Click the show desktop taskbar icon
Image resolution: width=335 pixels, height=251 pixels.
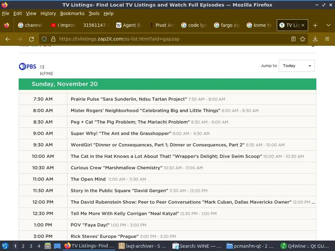[57, 246]
